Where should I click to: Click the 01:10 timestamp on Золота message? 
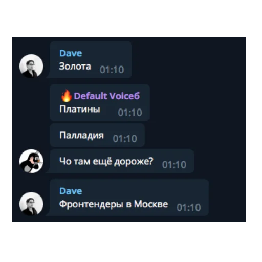pyautogui.click(x=112, y=70)
